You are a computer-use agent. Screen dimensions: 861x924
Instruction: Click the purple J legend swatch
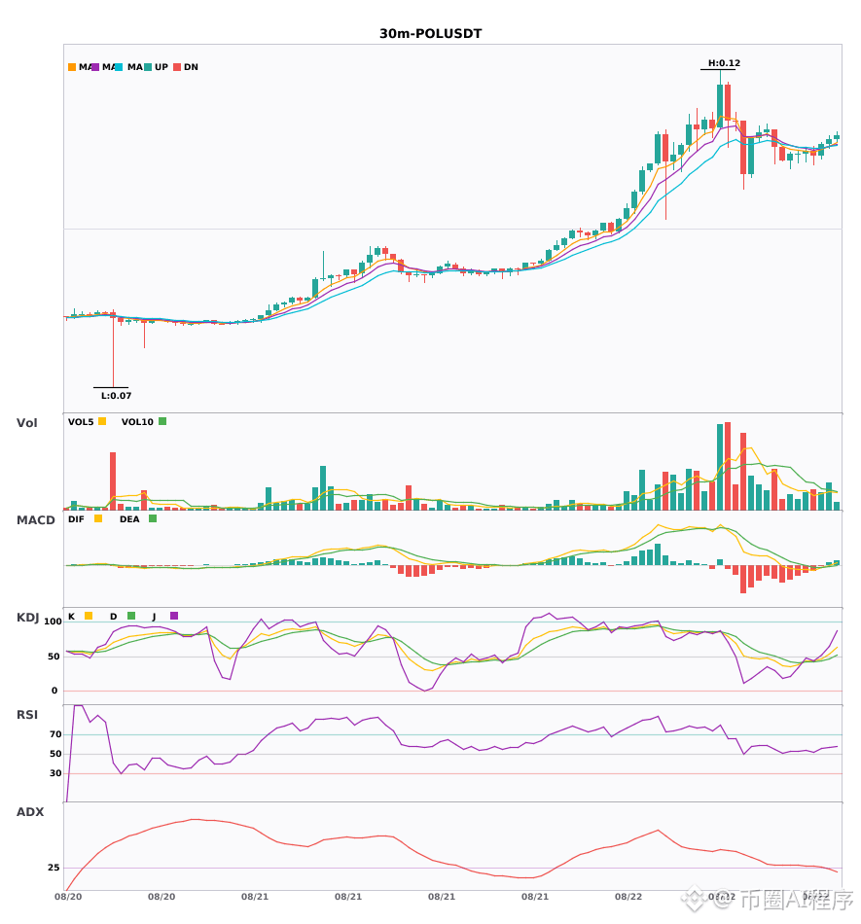[x=174, y=616]
